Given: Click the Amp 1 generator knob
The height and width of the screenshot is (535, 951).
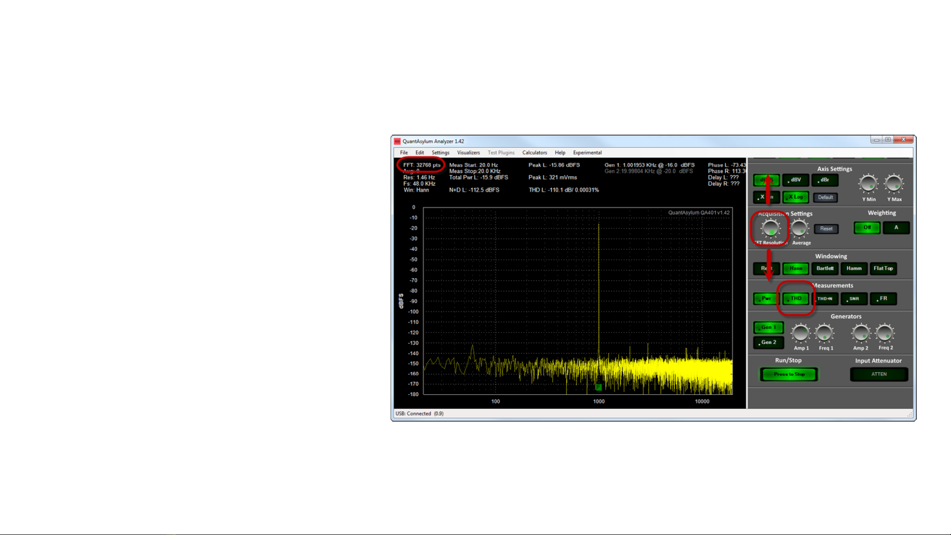Looking at the screenshot, I should tap(801, 334).
